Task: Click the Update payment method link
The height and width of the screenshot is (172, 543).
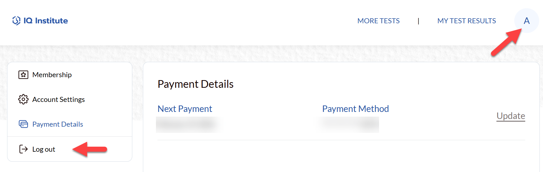Action: click(511, 116)
